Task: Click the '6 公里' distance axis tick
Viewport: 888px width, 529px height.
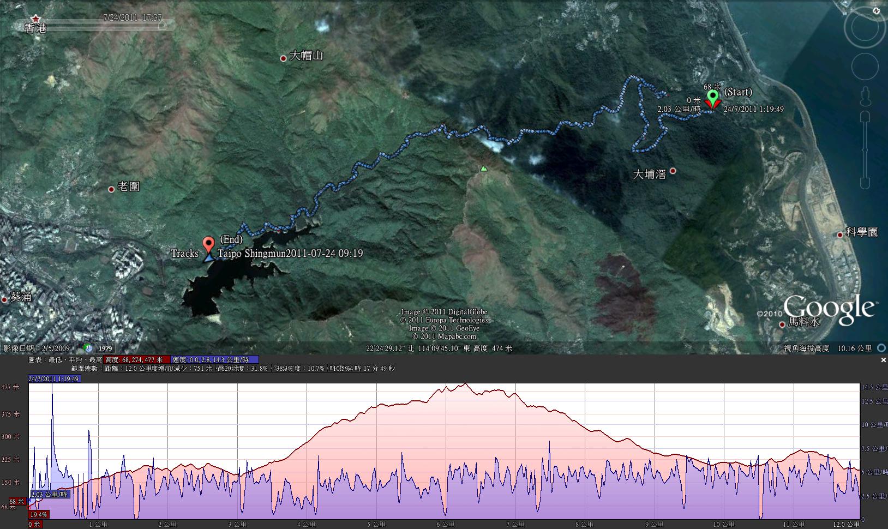Action: coord(445,525)
